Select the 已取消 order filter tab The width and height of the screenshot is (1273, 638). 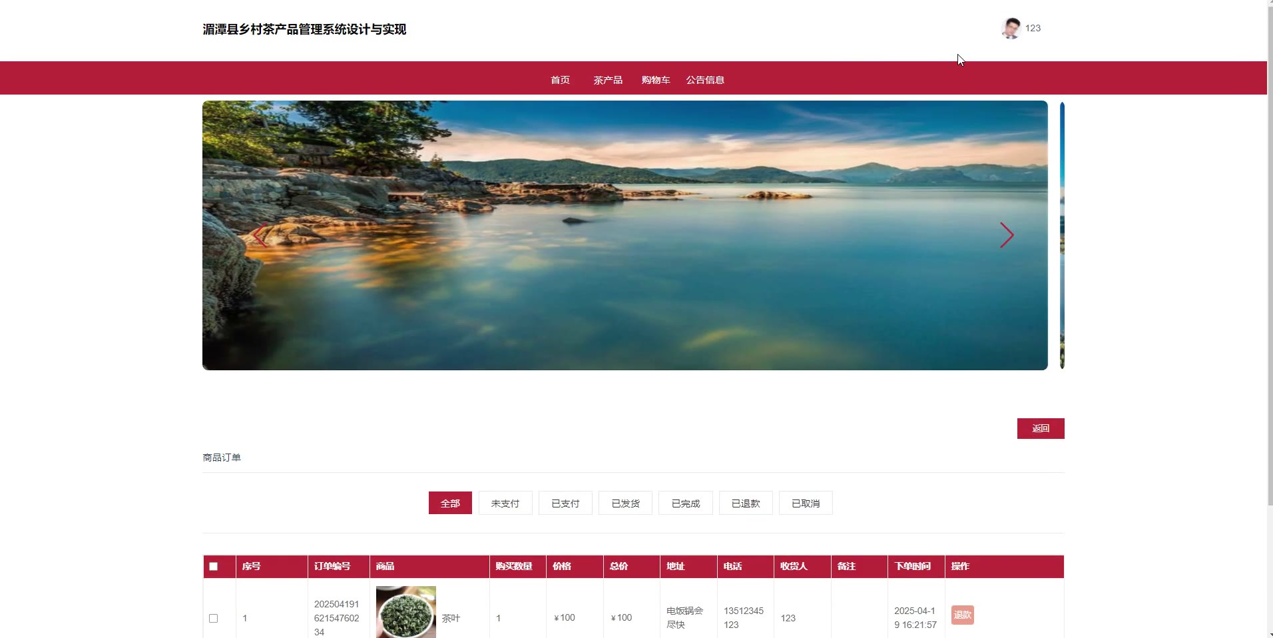[806, 503]
